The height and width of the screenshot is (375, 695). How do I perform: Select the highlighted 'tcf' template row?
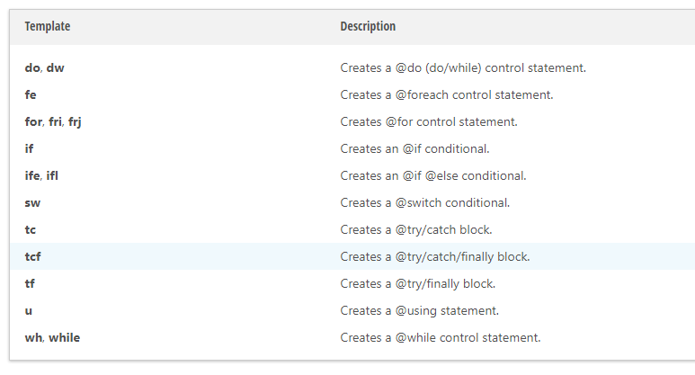pyautogui.click(x=352, y=256)
